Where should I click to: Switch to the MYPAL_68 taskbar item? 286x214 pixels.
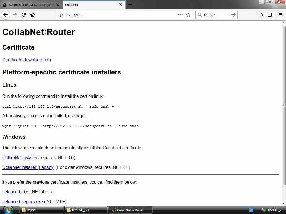point(86,210)
